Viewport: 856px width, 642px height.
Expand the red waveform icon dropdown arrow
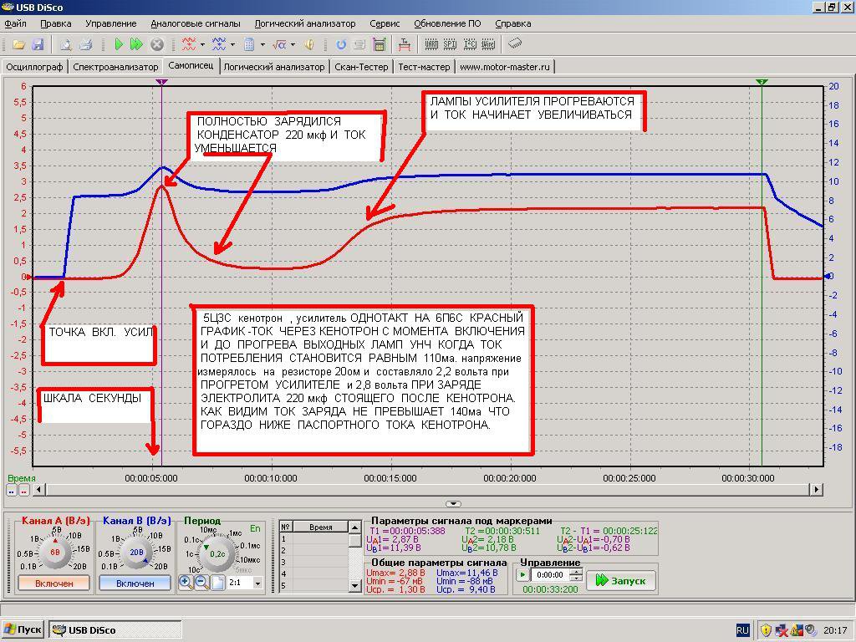tap(202, 45)
